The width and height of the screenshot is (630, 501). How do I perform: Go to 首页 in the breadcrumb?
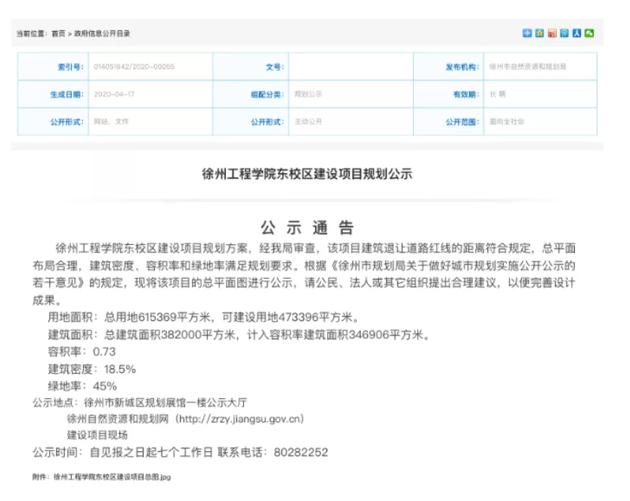click(x=58, y=34)
